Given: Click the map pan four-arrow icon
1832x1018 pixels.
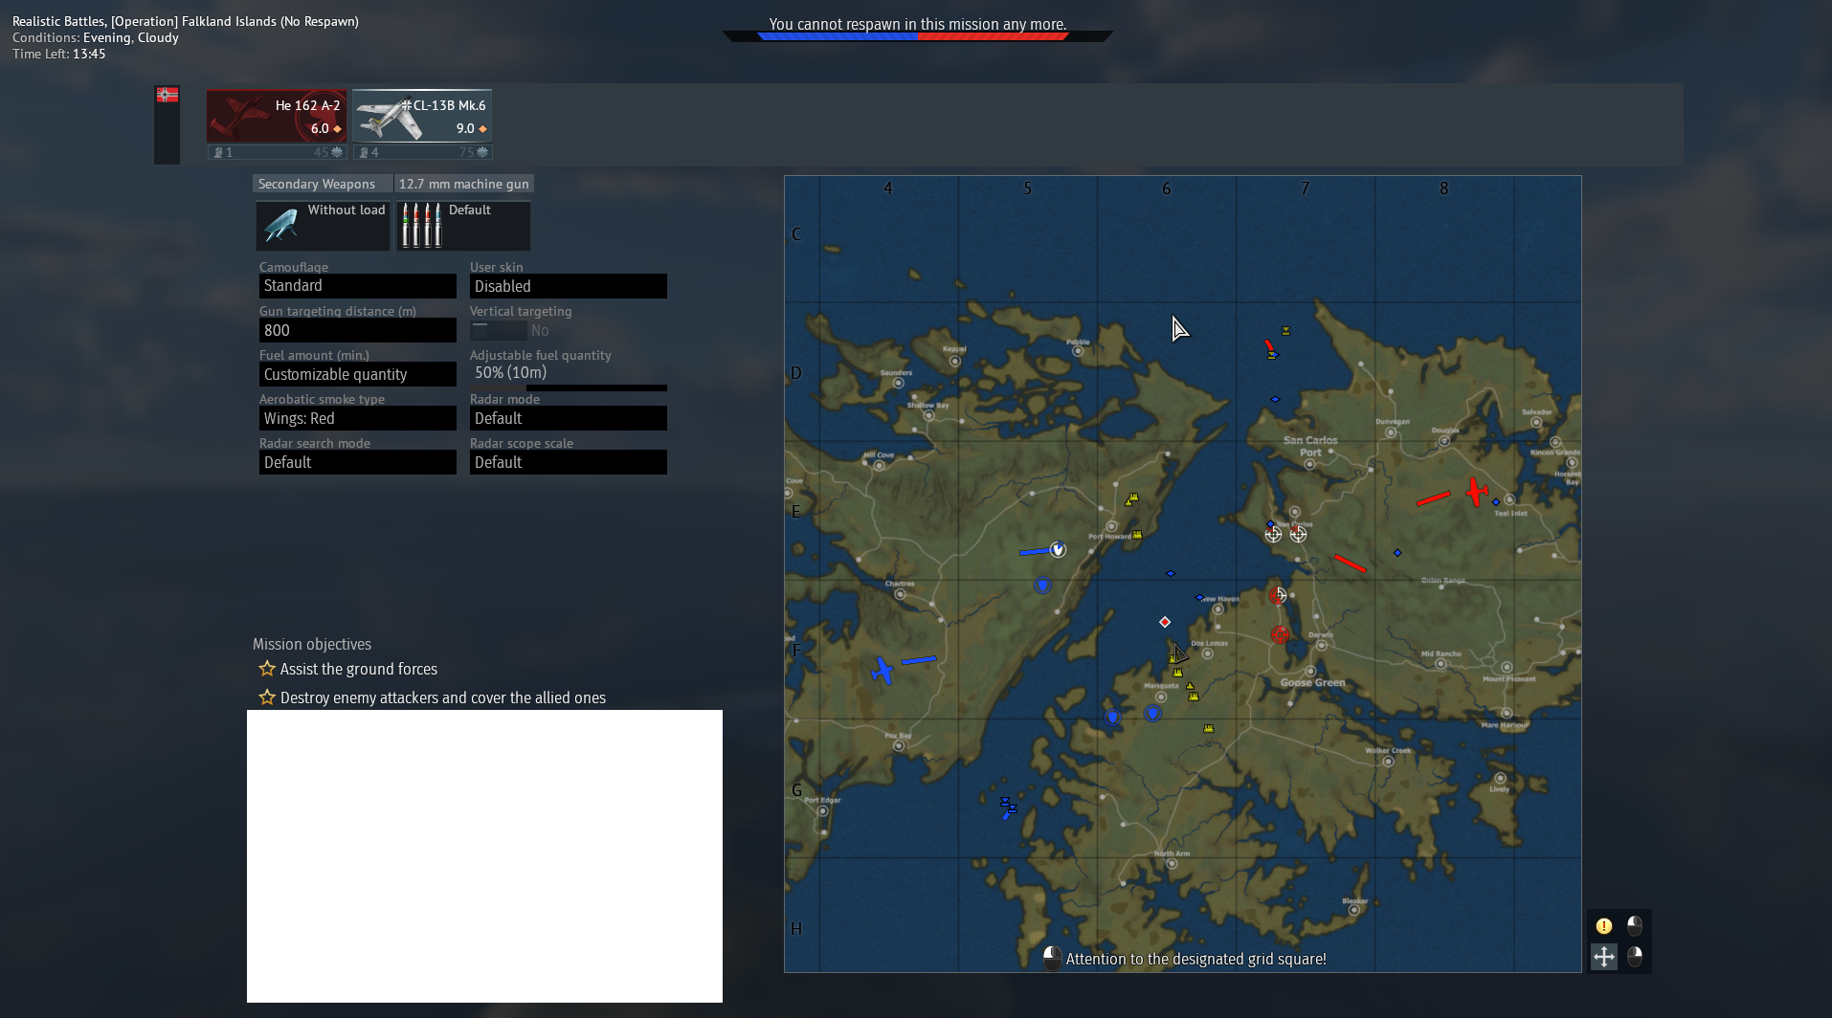Looking at the screenshot, I should 1604,956.
